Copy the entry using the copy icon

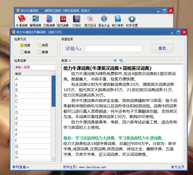pos(121,60)
